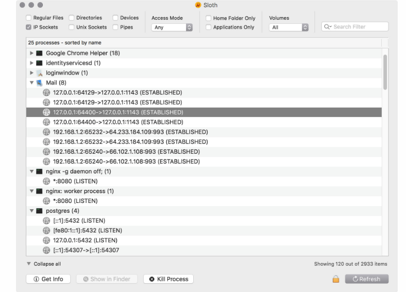Expand the Google Chrome Helper group
This screenshot has height=292, width=406.
click(32, 53)
